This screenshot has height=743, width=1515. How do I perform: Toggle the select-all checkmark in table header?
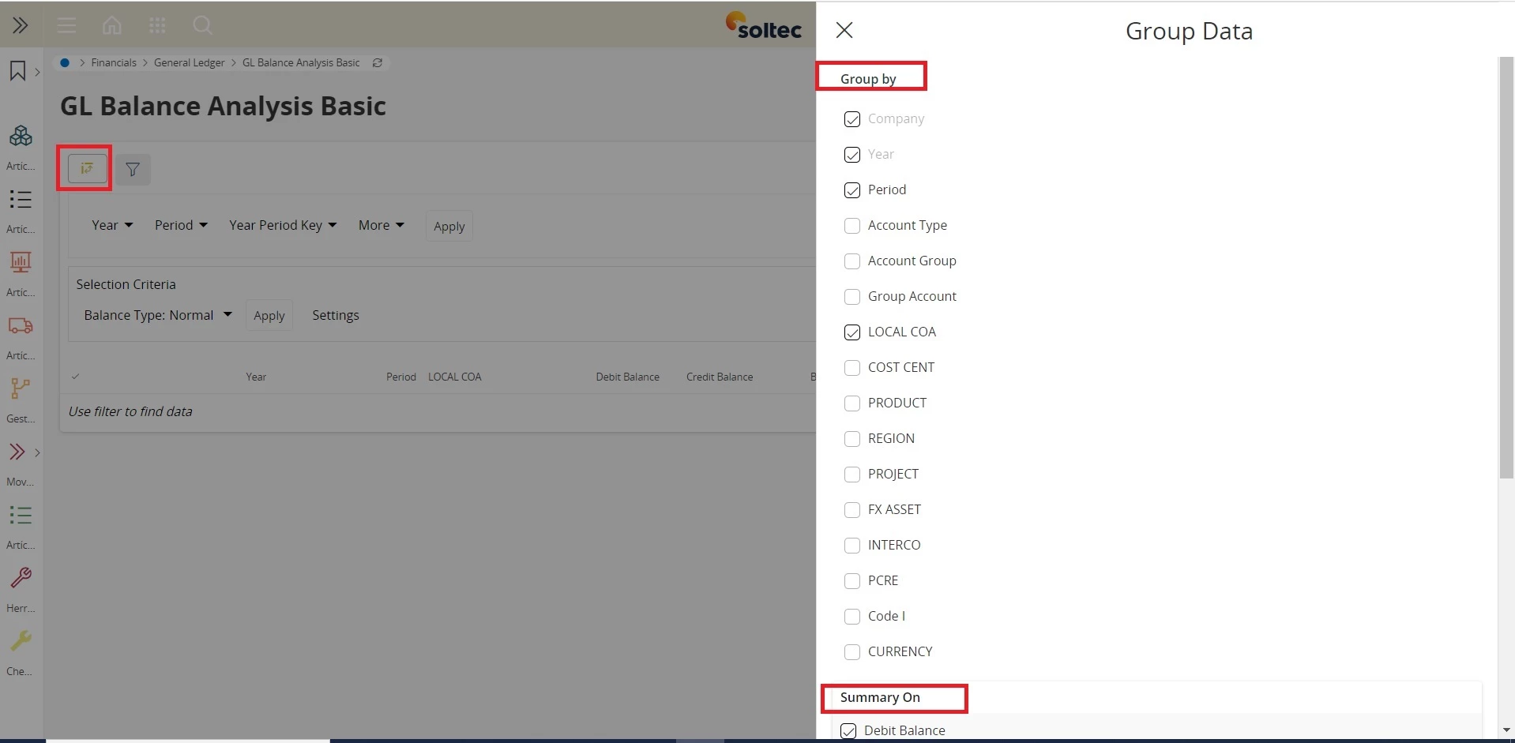pyautogui.click(x=76, y=377)
